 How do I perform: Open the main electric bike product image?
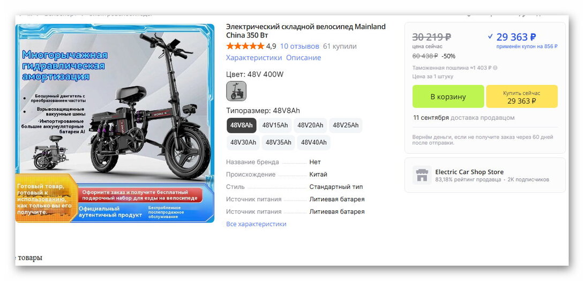pyautogui.click(x=115, y=123)
